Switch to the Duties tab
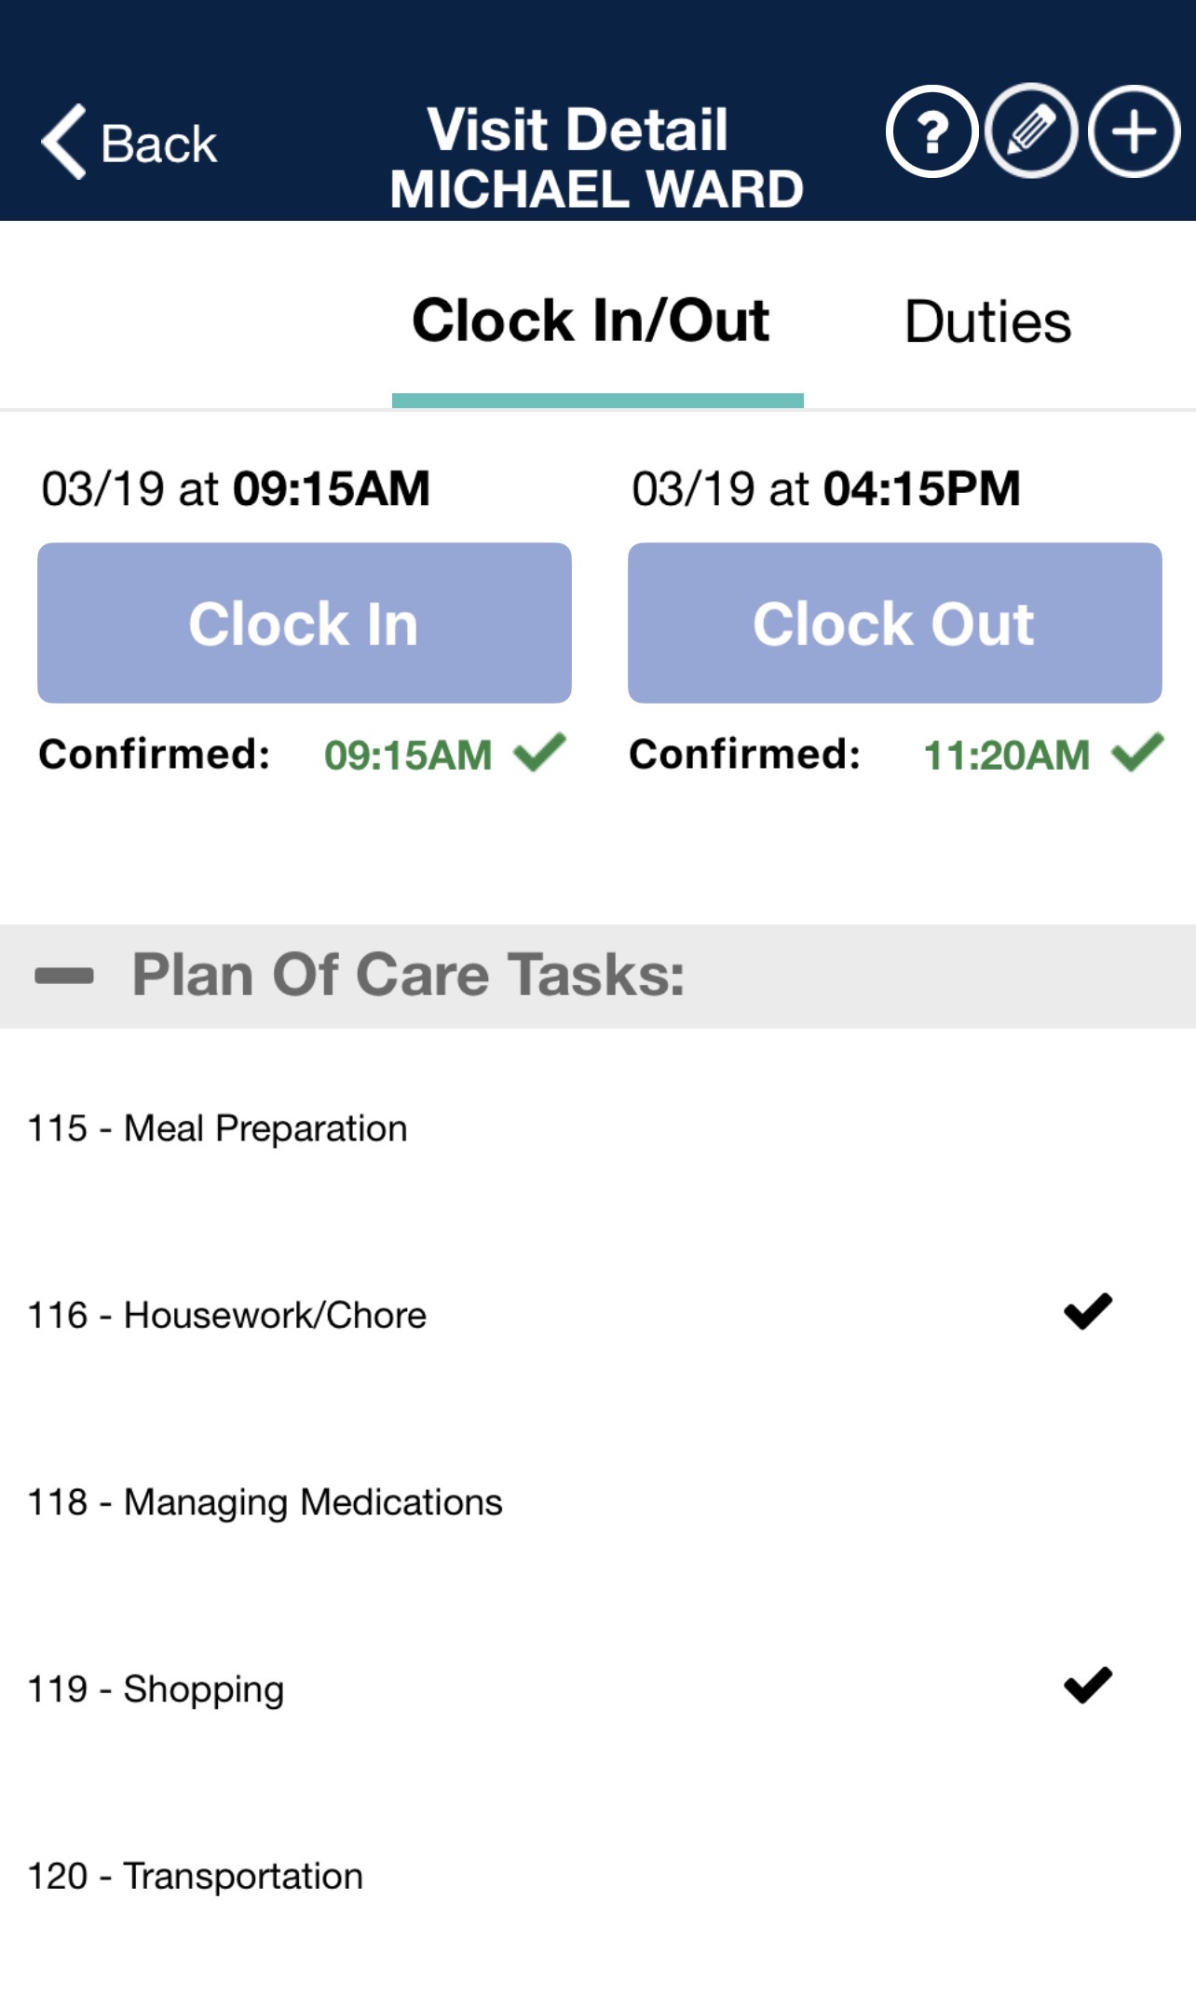The height and width of the screenshot is (1996, 1196). [987, 322]
